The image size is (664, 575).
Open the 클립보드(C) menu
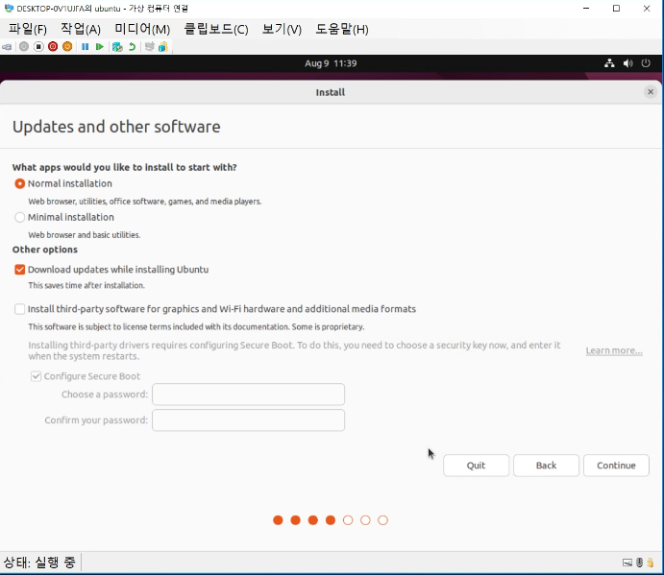[216, 29]
